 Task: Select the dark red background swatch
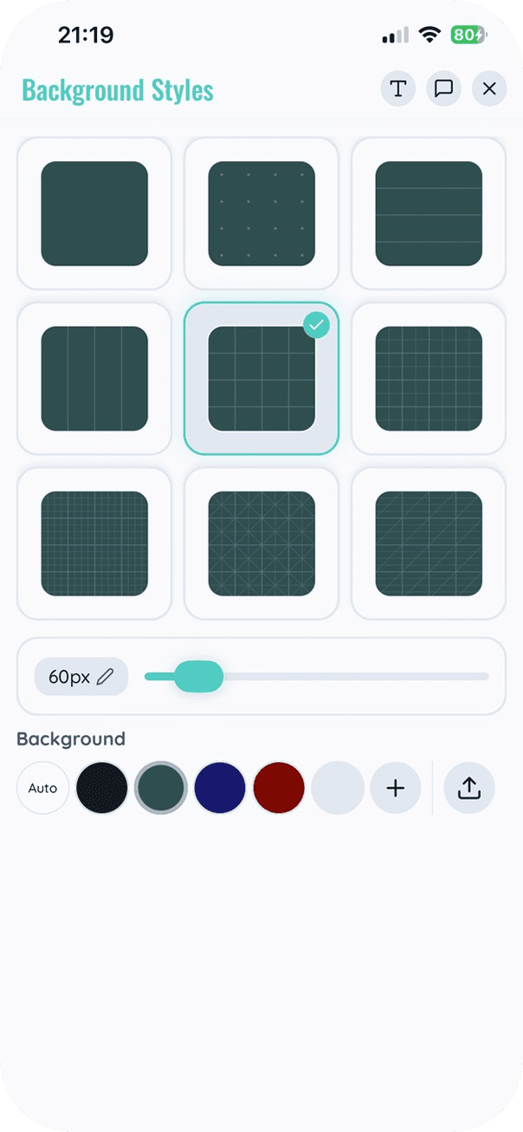[x=279, y=787]
